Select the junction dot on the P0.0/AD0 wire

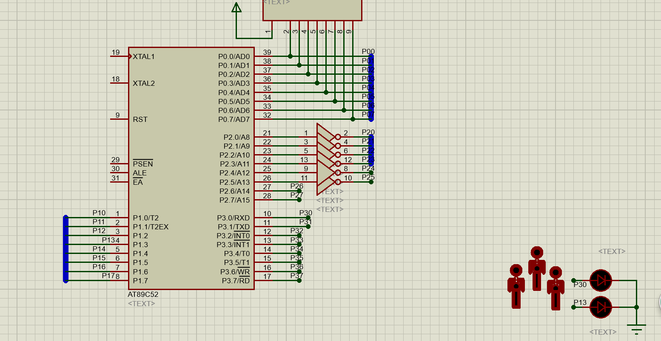point(290,56)
